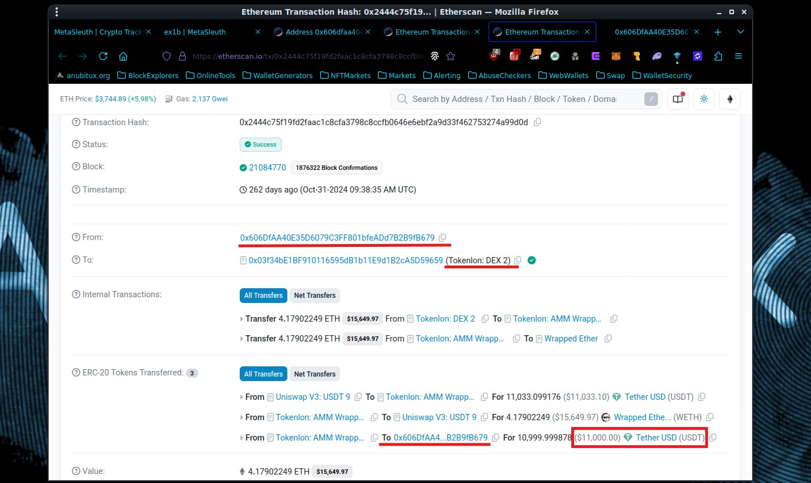Viewport: 811px width, 483px height.
Task: Open From address 0x606DfAA40E35D6079C3FF801bfeADd7B2B9fB679
Action: [337, 238]
